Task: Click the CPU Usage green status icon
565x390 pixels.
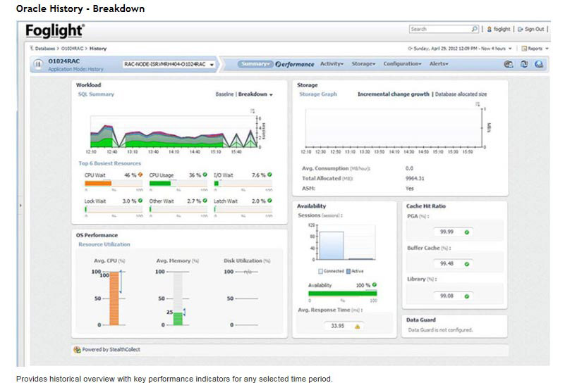Action: tap(205, 175)
